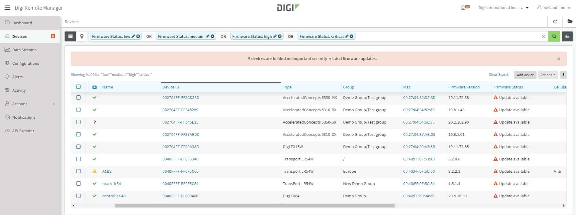Check the box for 002704FF-FF345289
This screenshot has width=576, height=215.
(78, 110)
